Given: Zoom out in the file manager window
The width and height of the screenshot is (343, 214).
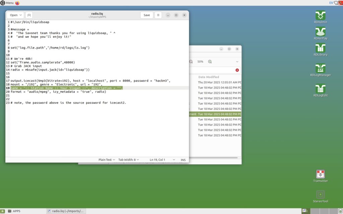Looking at the screenshot, I should pyautogui.click(x=191, y=62).
